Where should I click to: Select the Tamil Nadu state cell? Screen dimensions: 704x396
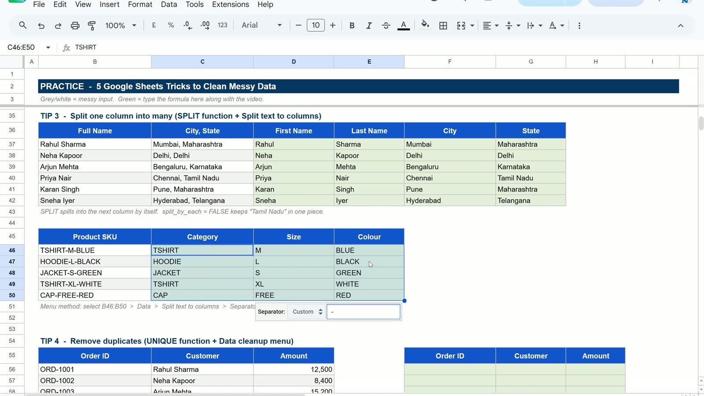pos(531,178)
